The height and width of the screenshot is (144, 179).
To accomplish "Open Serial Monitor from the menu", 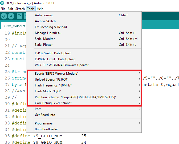I will (45, 39).
